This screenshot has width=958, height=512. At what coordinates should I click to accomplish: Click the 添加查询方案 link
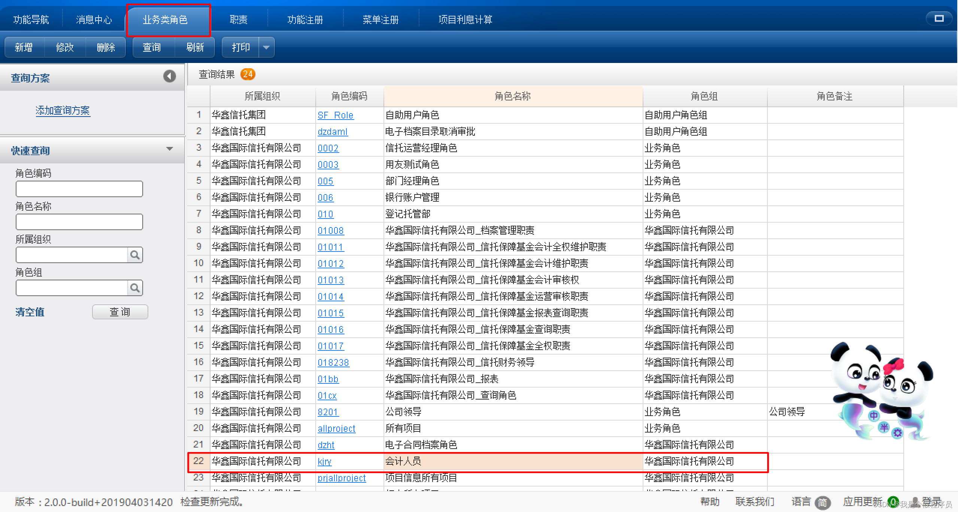click(63, 111)
